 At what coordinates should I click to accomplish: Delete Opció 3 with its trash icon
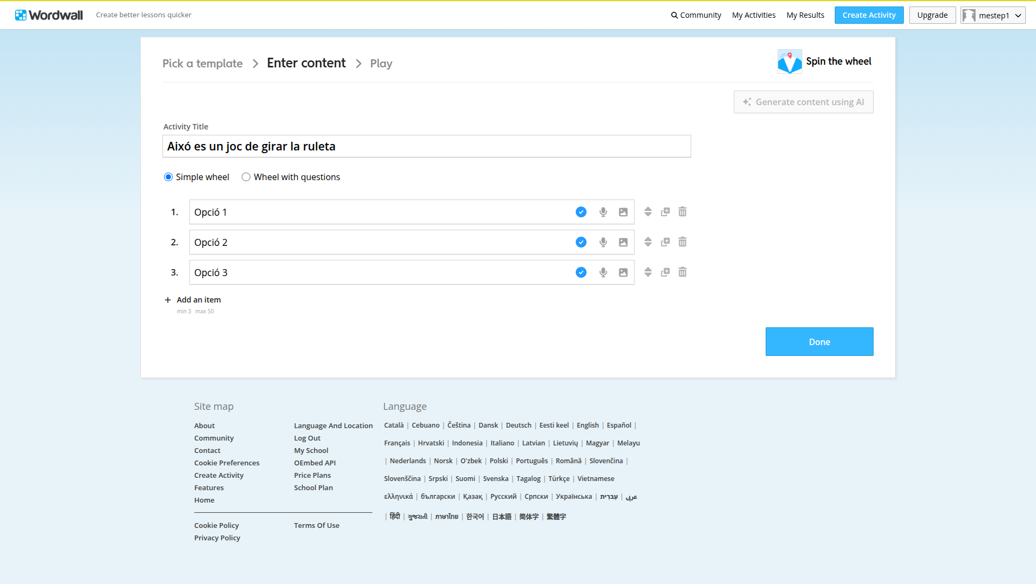[683, 272]
